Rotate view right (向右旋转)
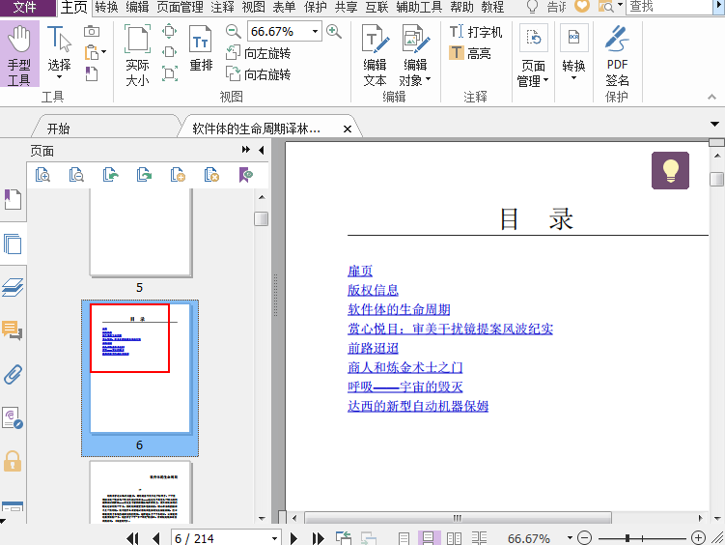 pos(258,74)
